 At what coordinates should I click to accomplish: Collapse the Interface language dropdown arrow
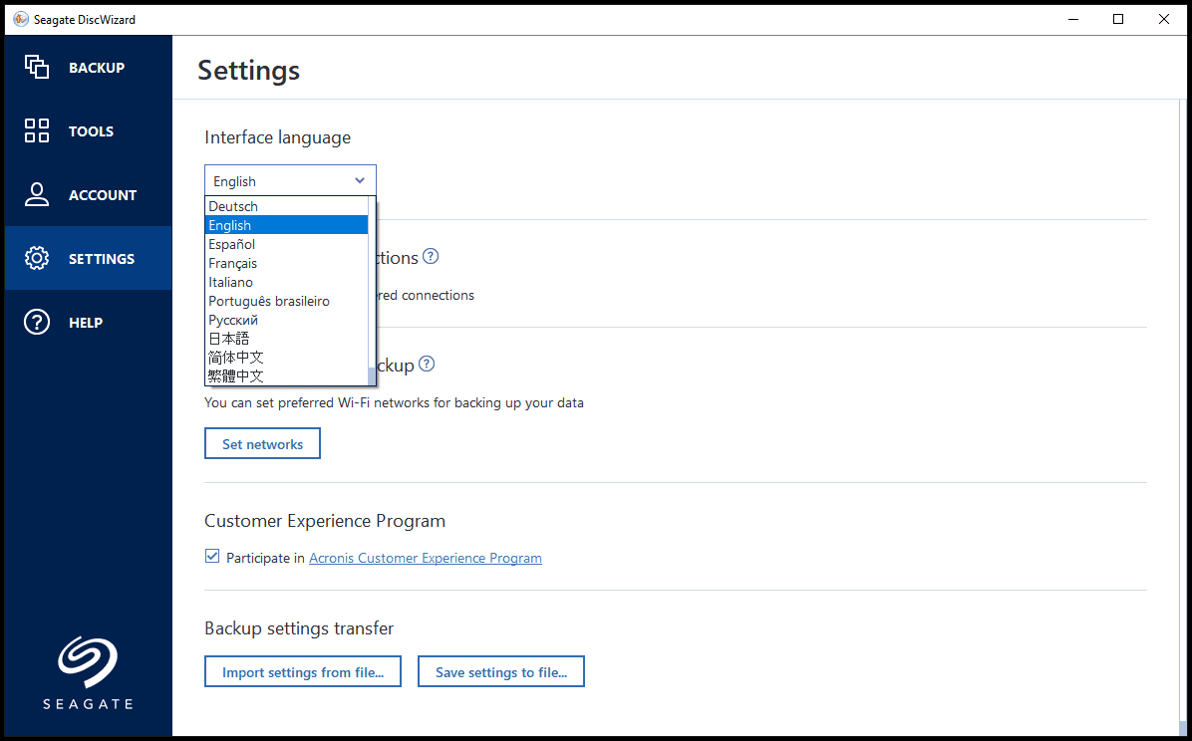click(x=360, y=180)
